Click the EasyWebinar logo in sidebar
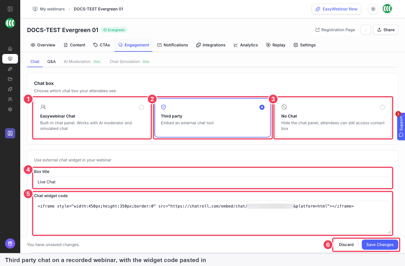The image size is (405, 266). coord(10,23)
